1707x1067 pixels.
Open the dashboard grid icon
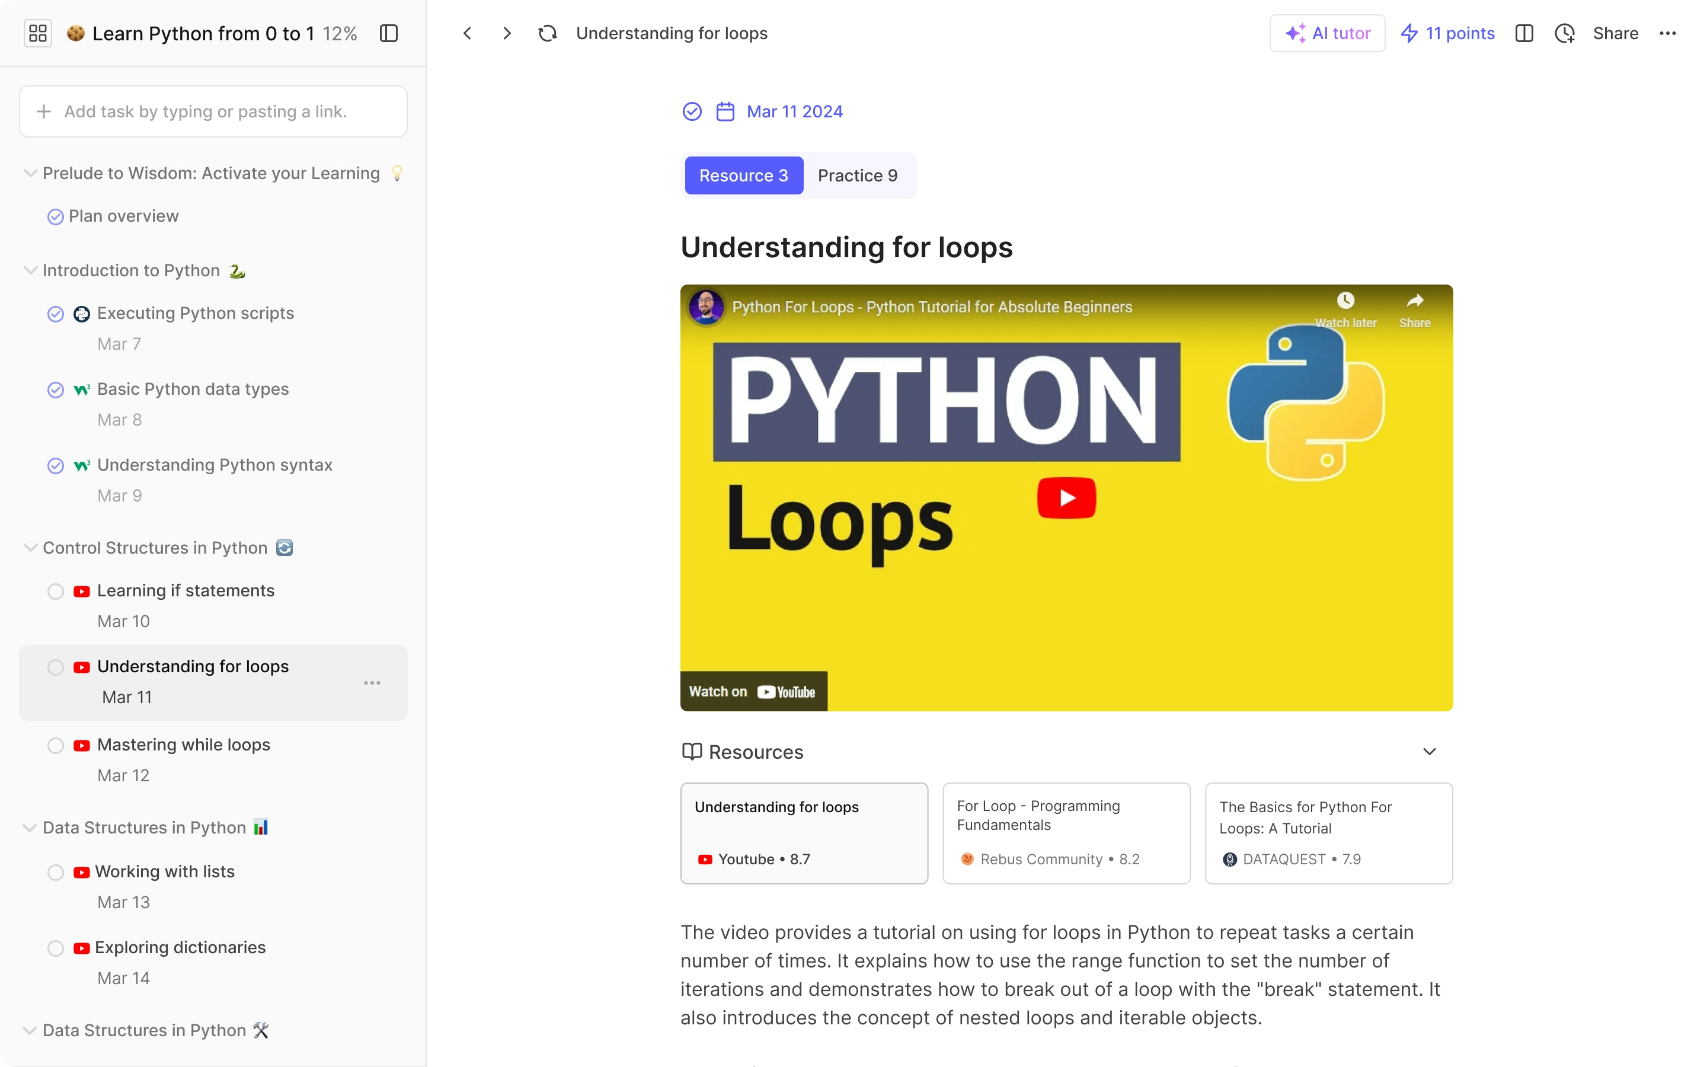click(x=38, y=33)
